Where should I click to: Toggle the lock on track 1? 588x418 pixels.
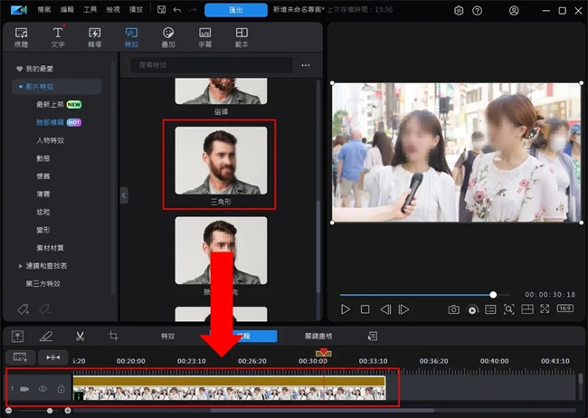(x=61, y=388)
